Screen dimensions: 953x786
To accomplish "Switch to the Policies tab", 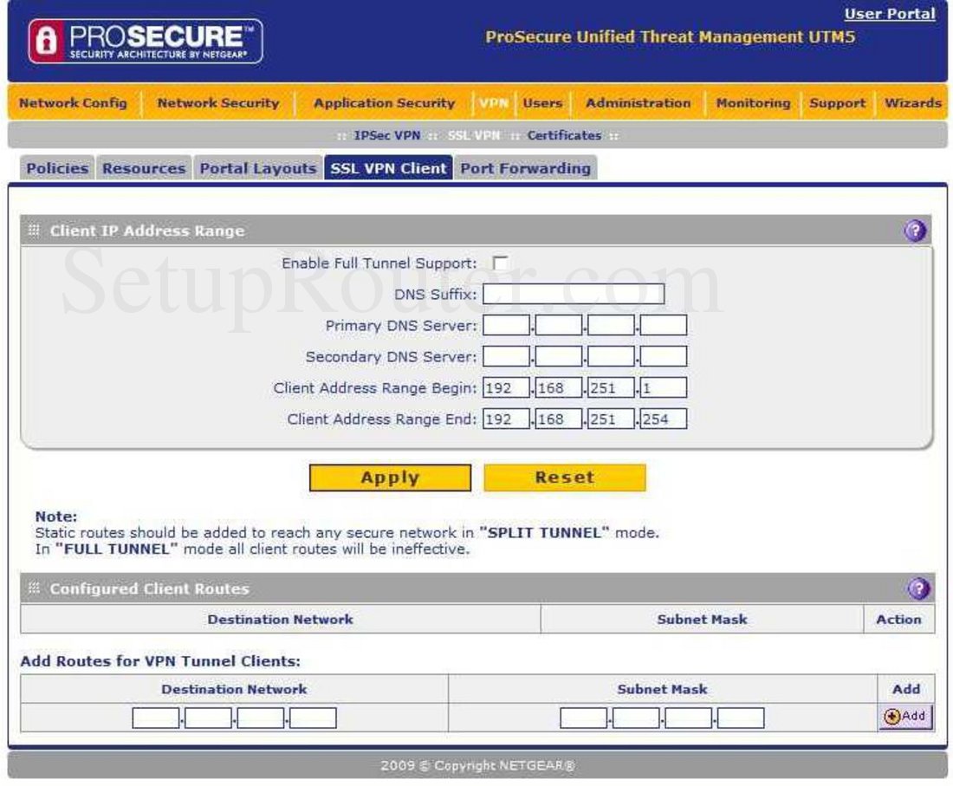I will click(x=57, y=168).
